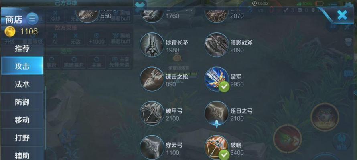Switch to the 防御 category tab
The image size is (357, 160).
(22, 102)
